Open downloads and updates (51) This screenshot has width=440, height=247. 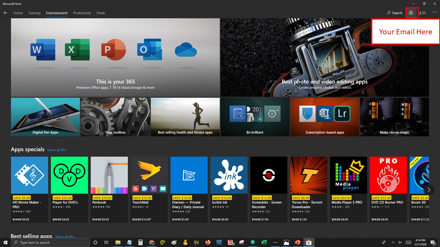point(422,13)
